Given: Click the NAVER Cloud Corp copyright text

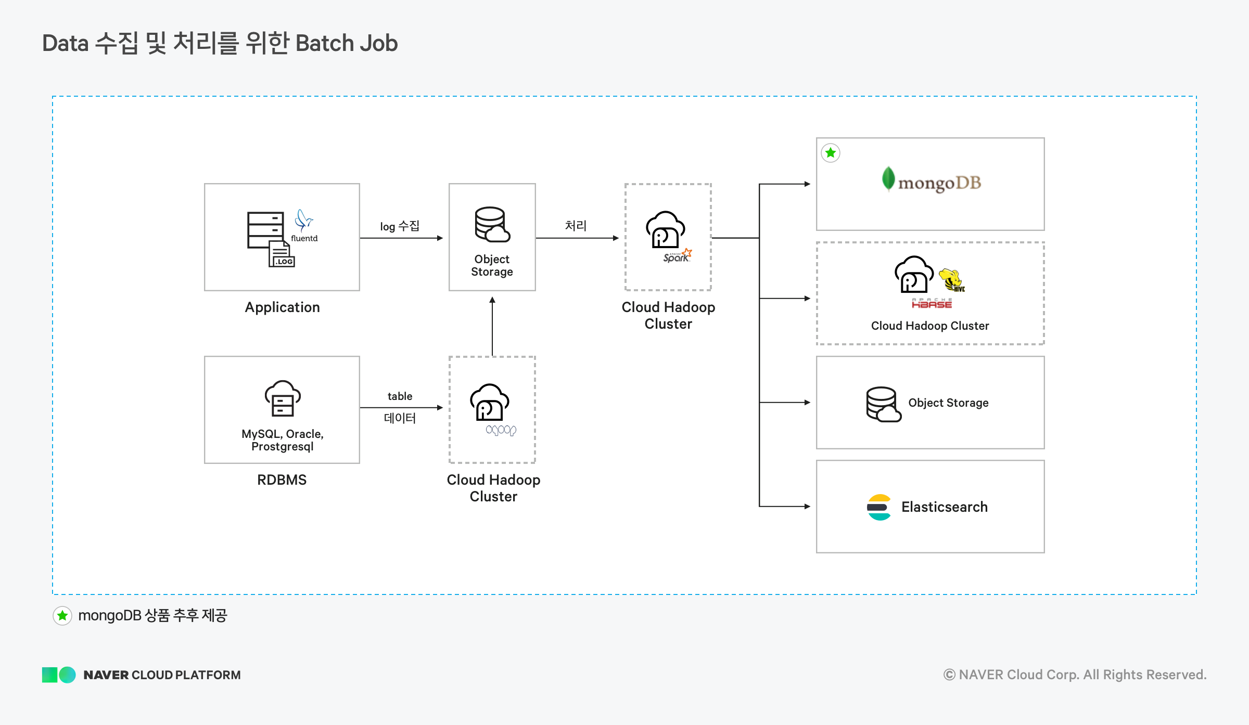Looking at the screenshot, I should [x=1075, y=675].
